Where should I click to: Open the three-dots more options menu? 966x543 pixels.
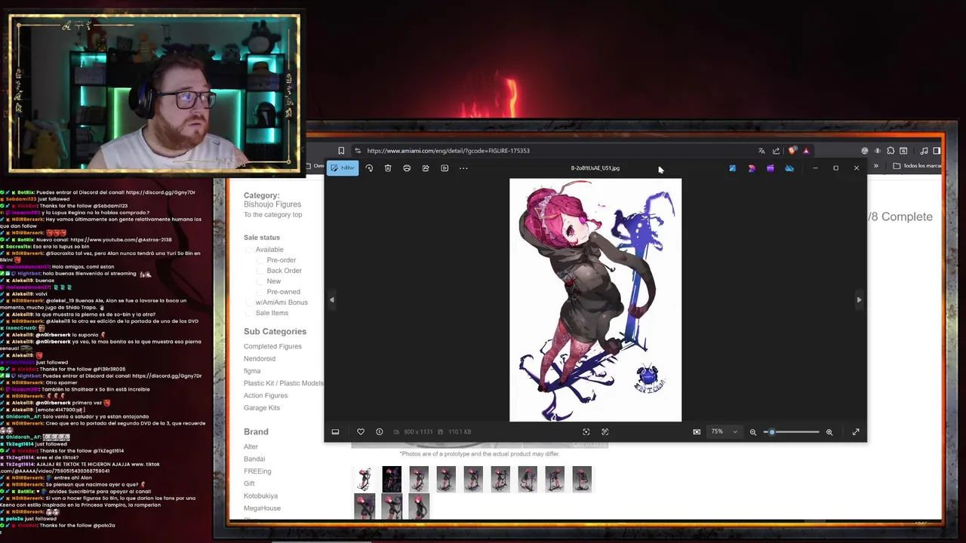[x=463, y=168]
